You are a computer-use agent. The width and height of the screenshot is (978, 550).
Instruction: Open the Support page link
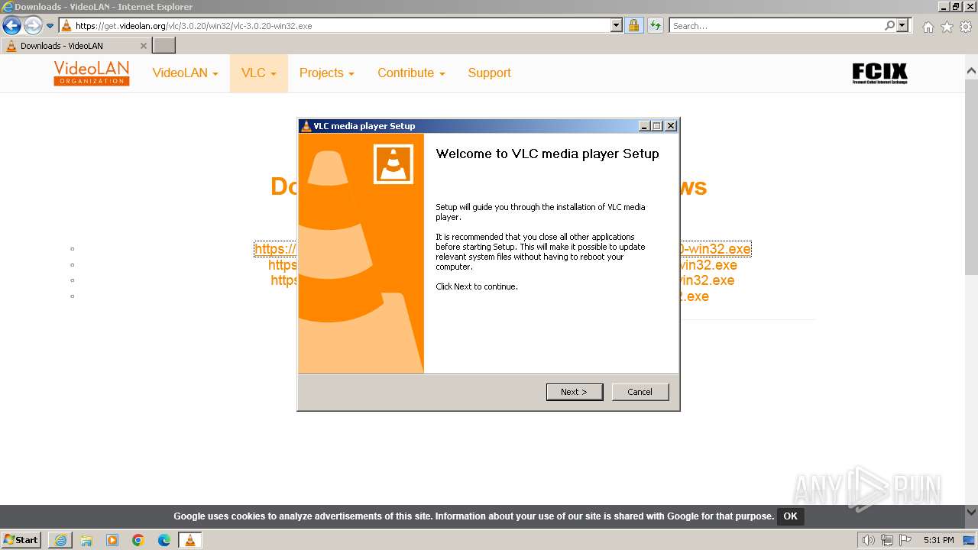[x=489, y=73]
